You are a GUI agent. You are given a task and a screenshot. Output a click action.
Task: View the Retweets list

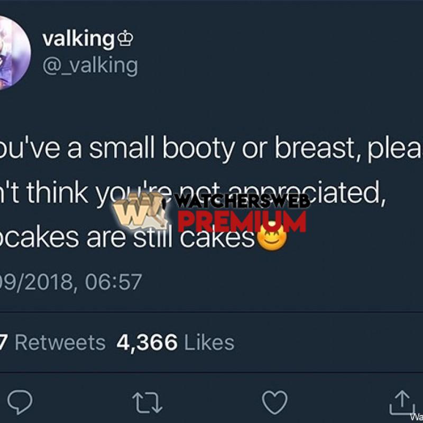(60, 343)
